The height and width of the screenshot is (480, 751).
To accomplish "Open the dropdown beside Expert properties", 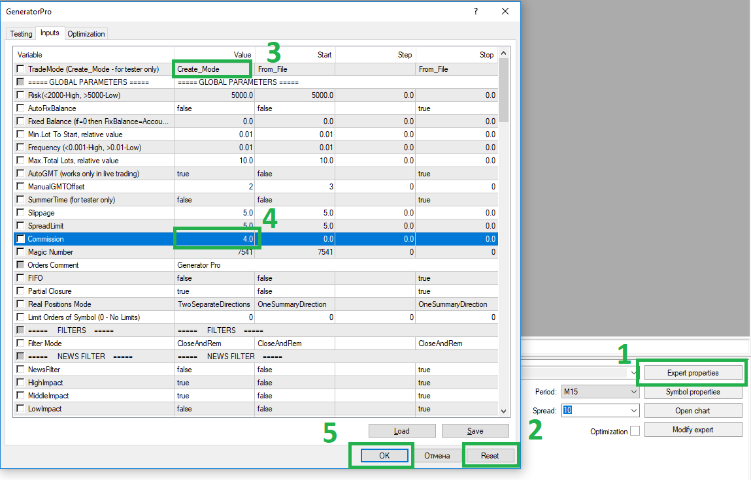I will click(633, 373).
